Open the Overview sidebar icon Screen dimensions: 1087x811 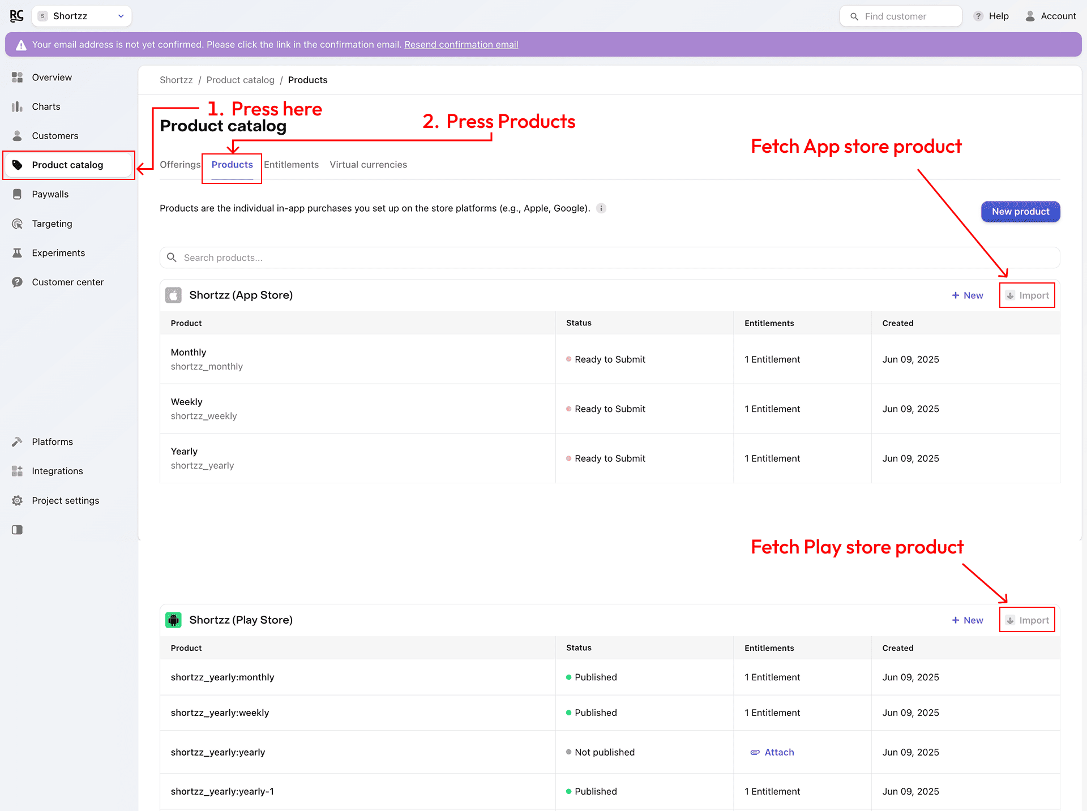(17, 78)
